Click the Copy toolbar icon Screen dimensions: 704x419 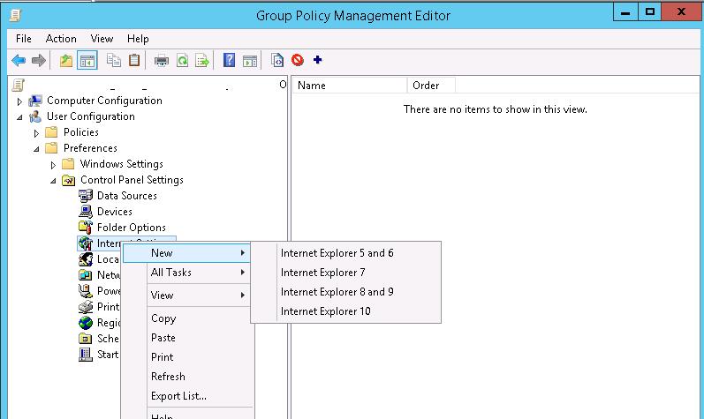[x=114, y=60]
